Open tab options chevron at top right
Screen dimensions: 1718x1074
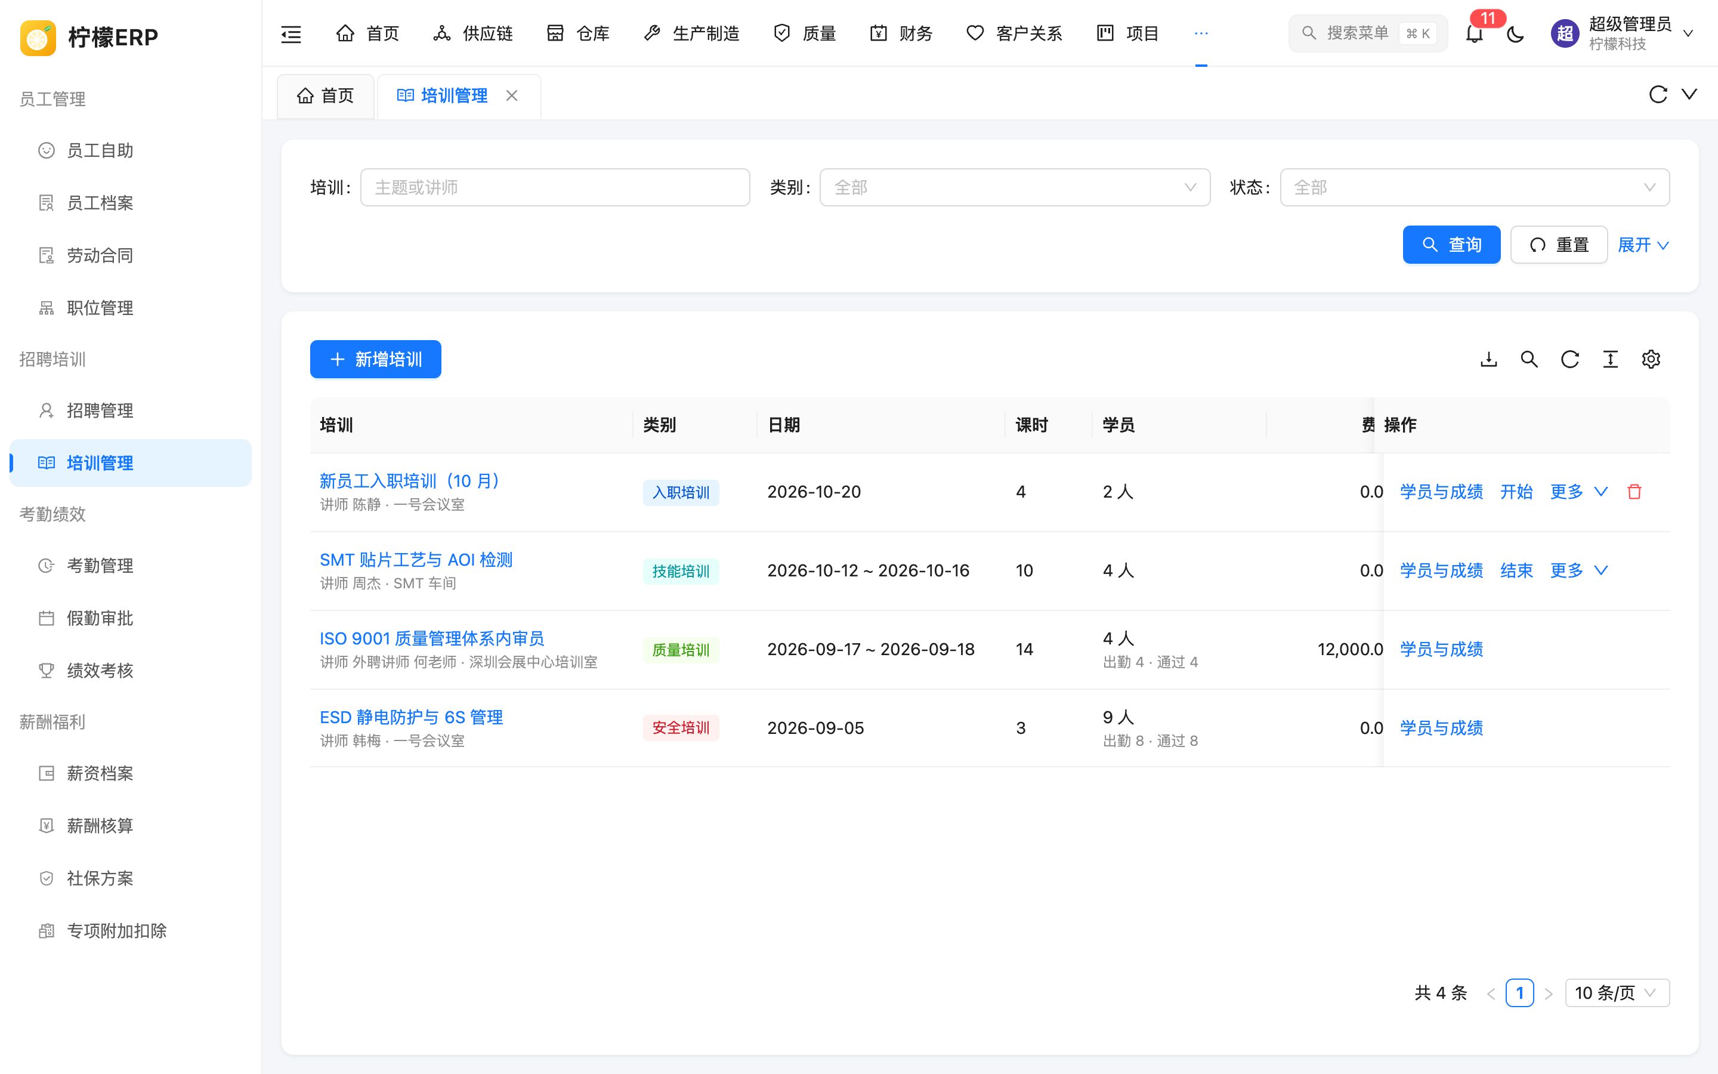[1689, 94]
